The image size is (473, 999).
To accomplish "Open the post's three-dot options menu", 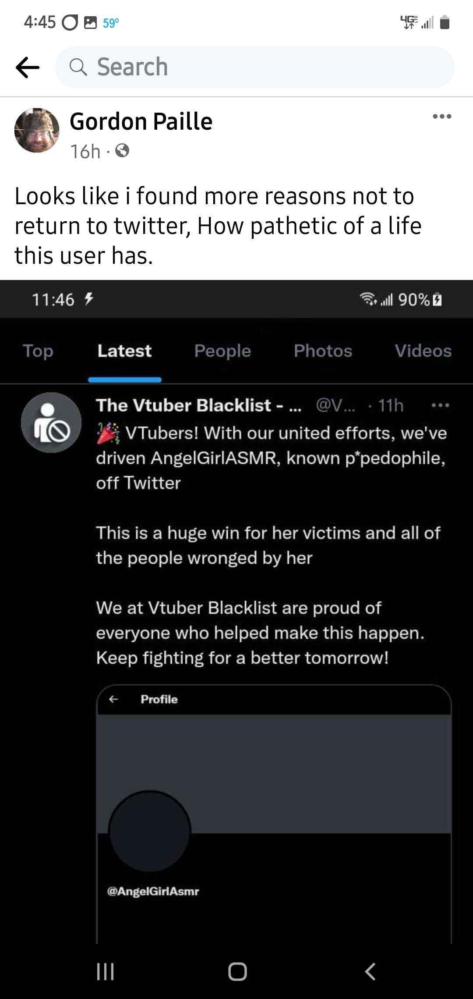I will point(442,117).
